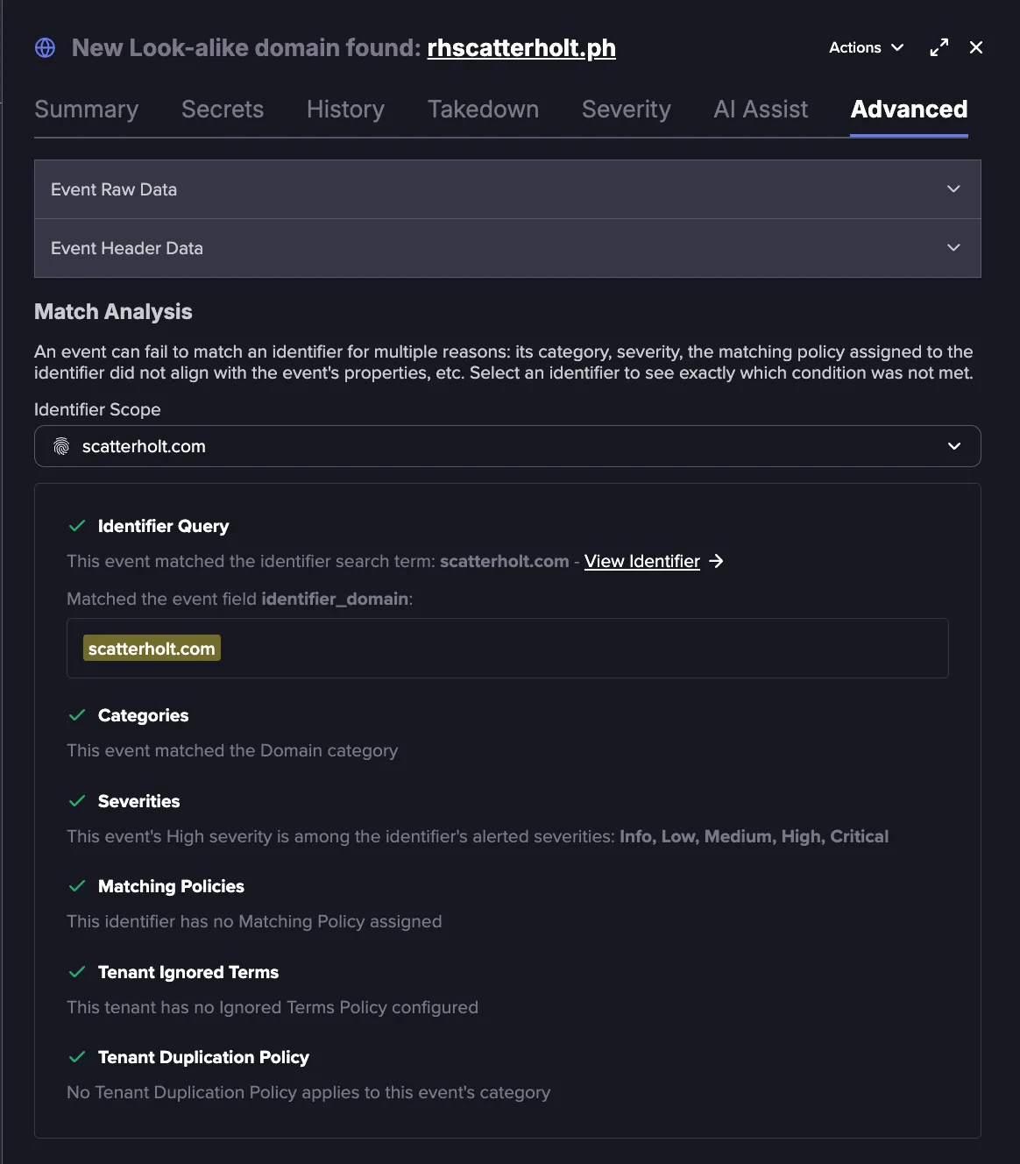The width and height of the screenshot is (1020, 1164).
Task: Open the Identifier Scope dropdown
Action: [507, 446]
